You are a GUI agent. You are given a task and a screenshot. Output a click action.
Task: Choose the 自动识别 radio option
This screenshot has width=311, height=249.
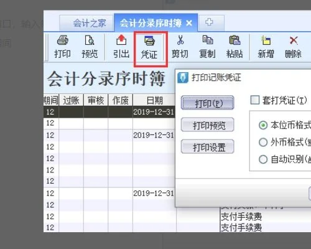pyautogui.click(x=263, y=159)
